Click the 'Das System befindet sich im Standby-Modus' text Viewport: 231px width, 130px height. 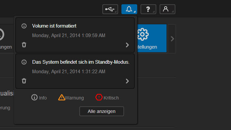tap(81, 62)
